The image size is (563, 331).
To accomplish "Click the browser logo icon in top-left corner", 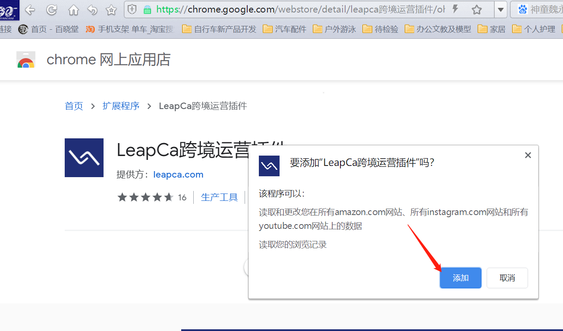I will 9,10.
